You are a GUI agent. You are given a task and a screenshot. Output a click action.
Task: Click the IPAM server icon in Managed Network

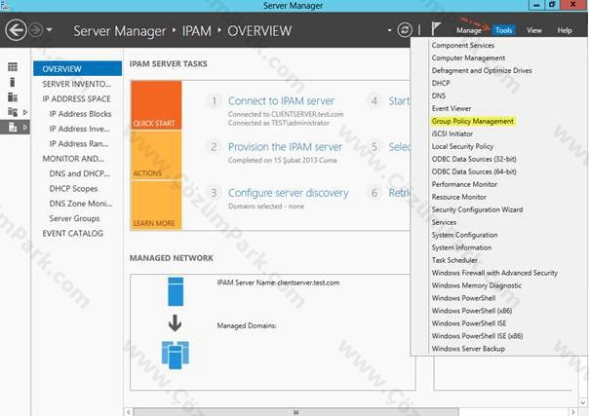pyautogui.click(x=176, y=291)
